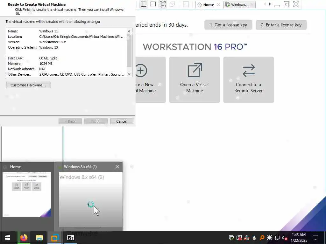Select the Name: Windows 11 row
Image resolution: width=326 pixels, height=244 pixels.
(66, 31)
